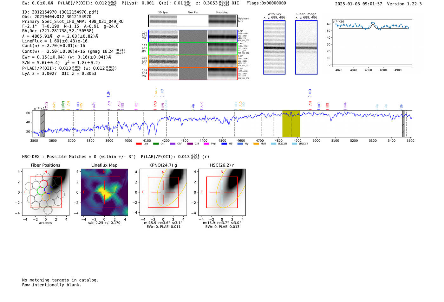Click the hatched gray band near 5460 Å

[403, 124]
